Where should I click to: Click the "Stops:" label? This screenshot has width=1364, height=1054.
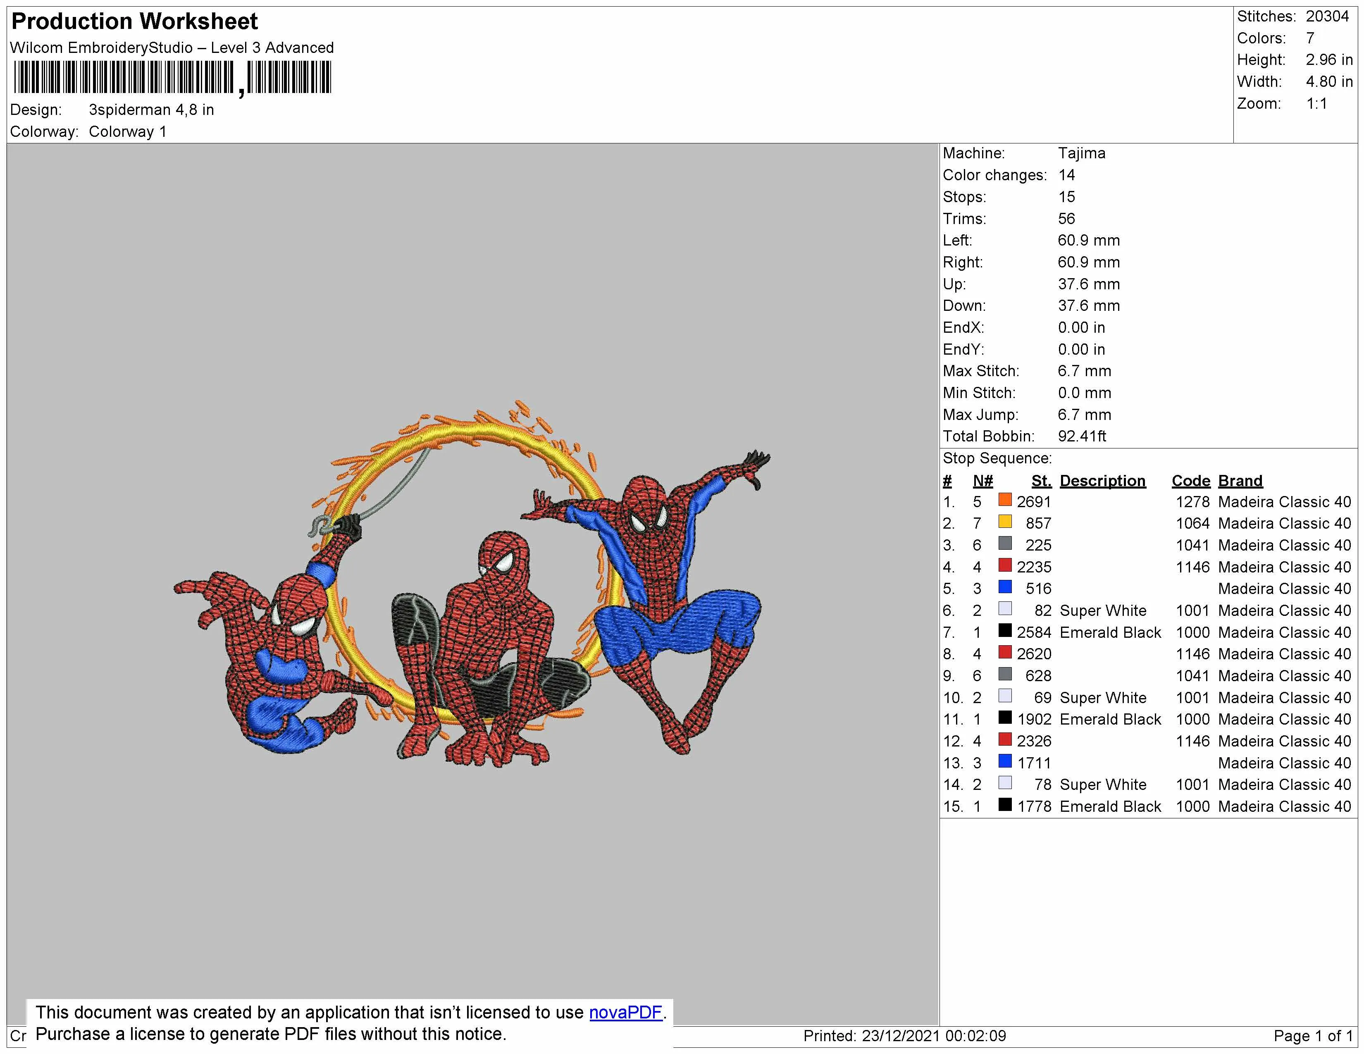(x=964, y=197)
